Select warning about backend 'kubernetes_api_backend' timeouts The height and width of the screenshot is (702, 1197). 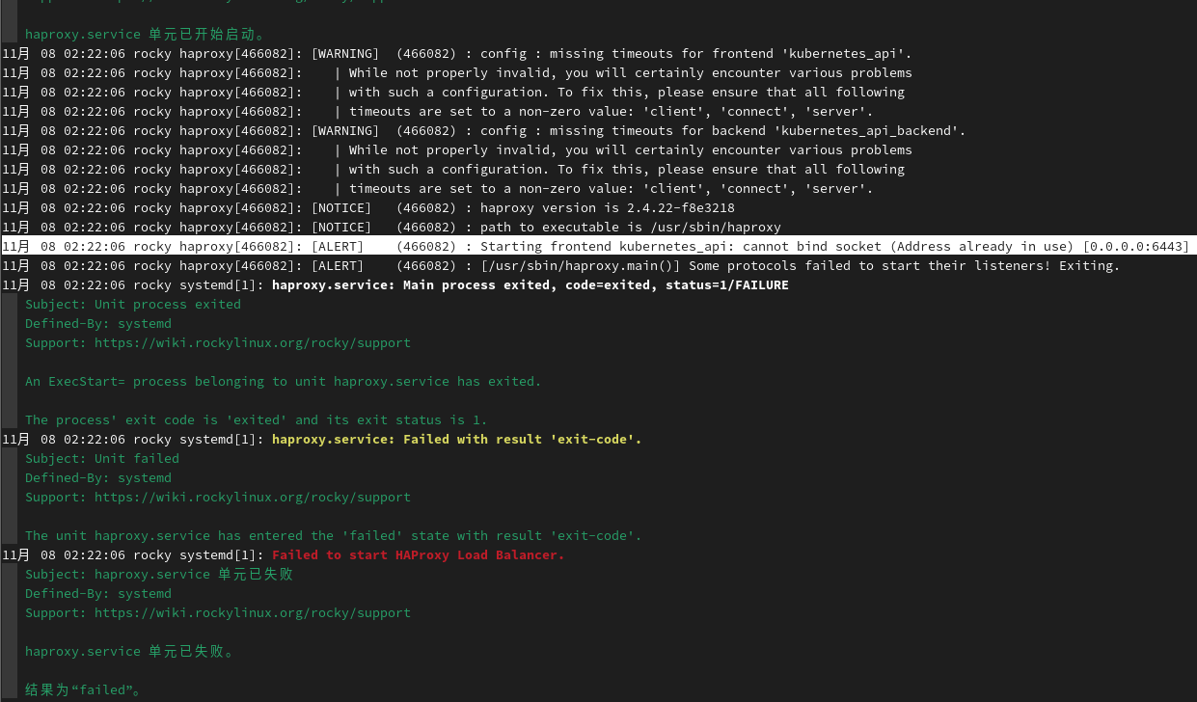pos(484,130)
